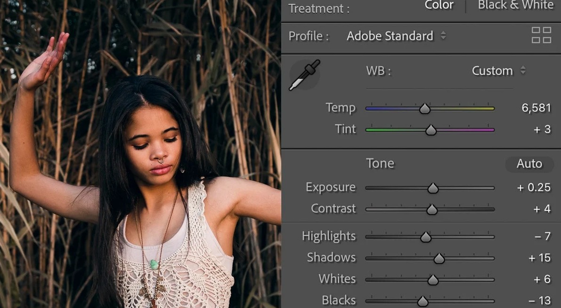Click the Contrast slider handle
Image resolution: width=561 pixels, height=308 pixels.
coord(432,210)
